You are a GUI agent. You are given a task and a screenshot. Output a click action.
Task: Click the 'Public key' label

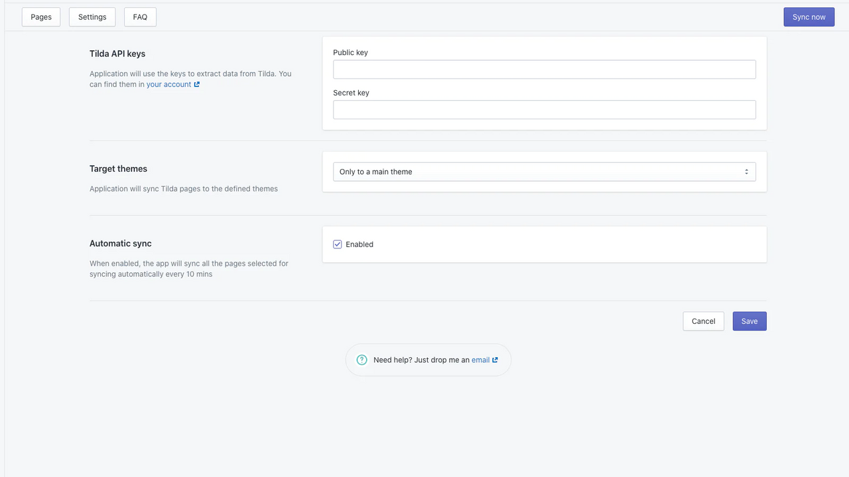pos(350,52)
